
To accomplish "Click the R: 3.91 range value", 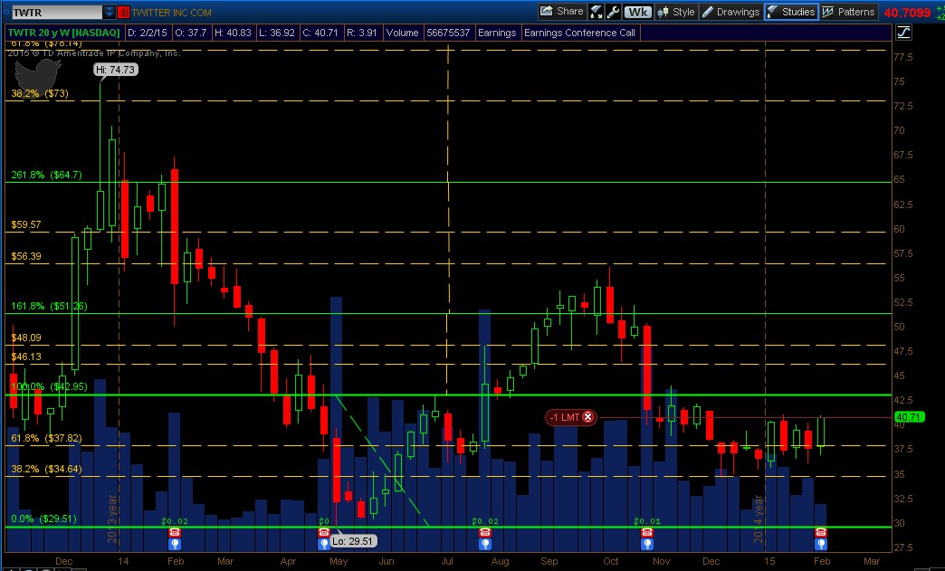I will click(x=361, y=33).
